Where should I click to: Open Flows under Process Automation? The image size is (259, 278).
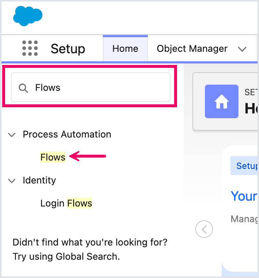point(53,157)
